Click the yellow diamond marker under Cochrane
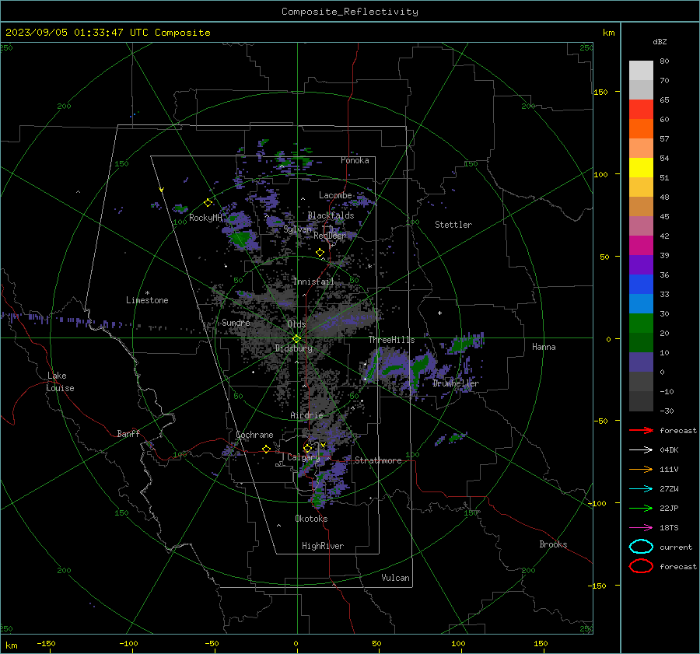 coord(266,449)
